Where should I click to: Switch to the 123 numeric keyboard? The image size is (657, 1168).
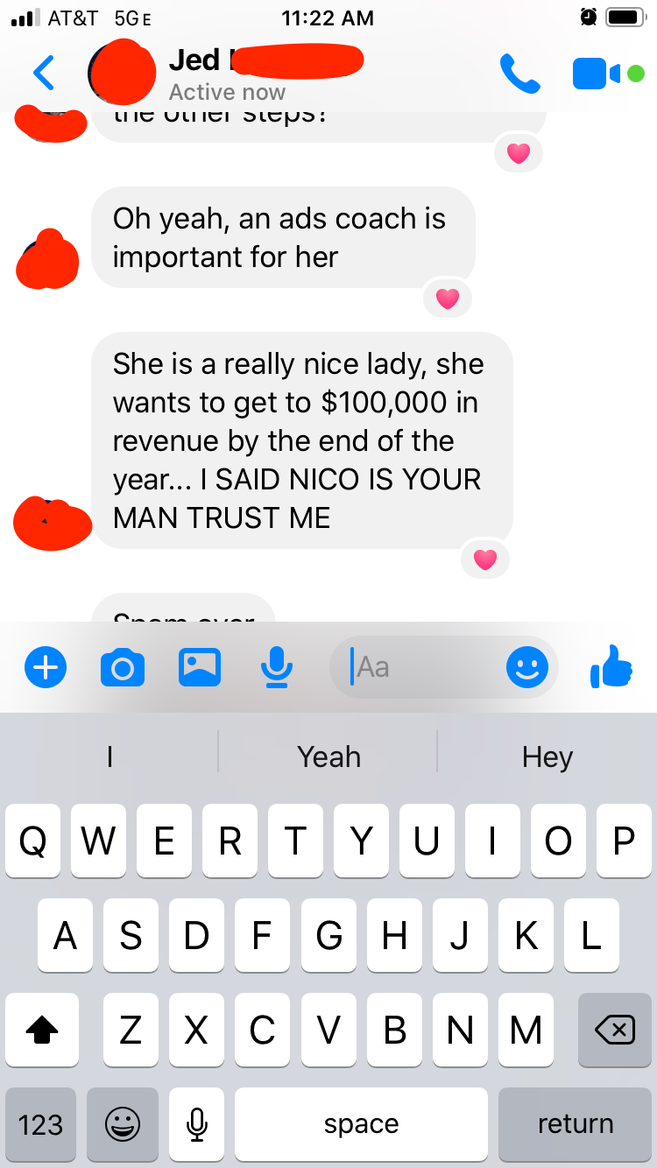point(41,1124)
